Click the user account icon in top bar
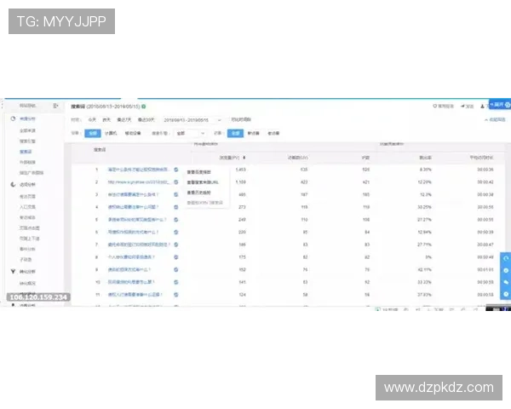Image resolution: width=511 pixels, height=409 pixels. (482, 107)
